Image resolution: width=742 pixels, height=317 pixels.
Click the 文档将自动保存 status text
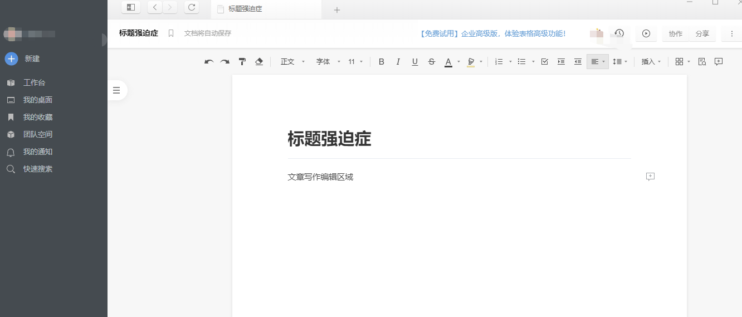(x=208, y=33)
